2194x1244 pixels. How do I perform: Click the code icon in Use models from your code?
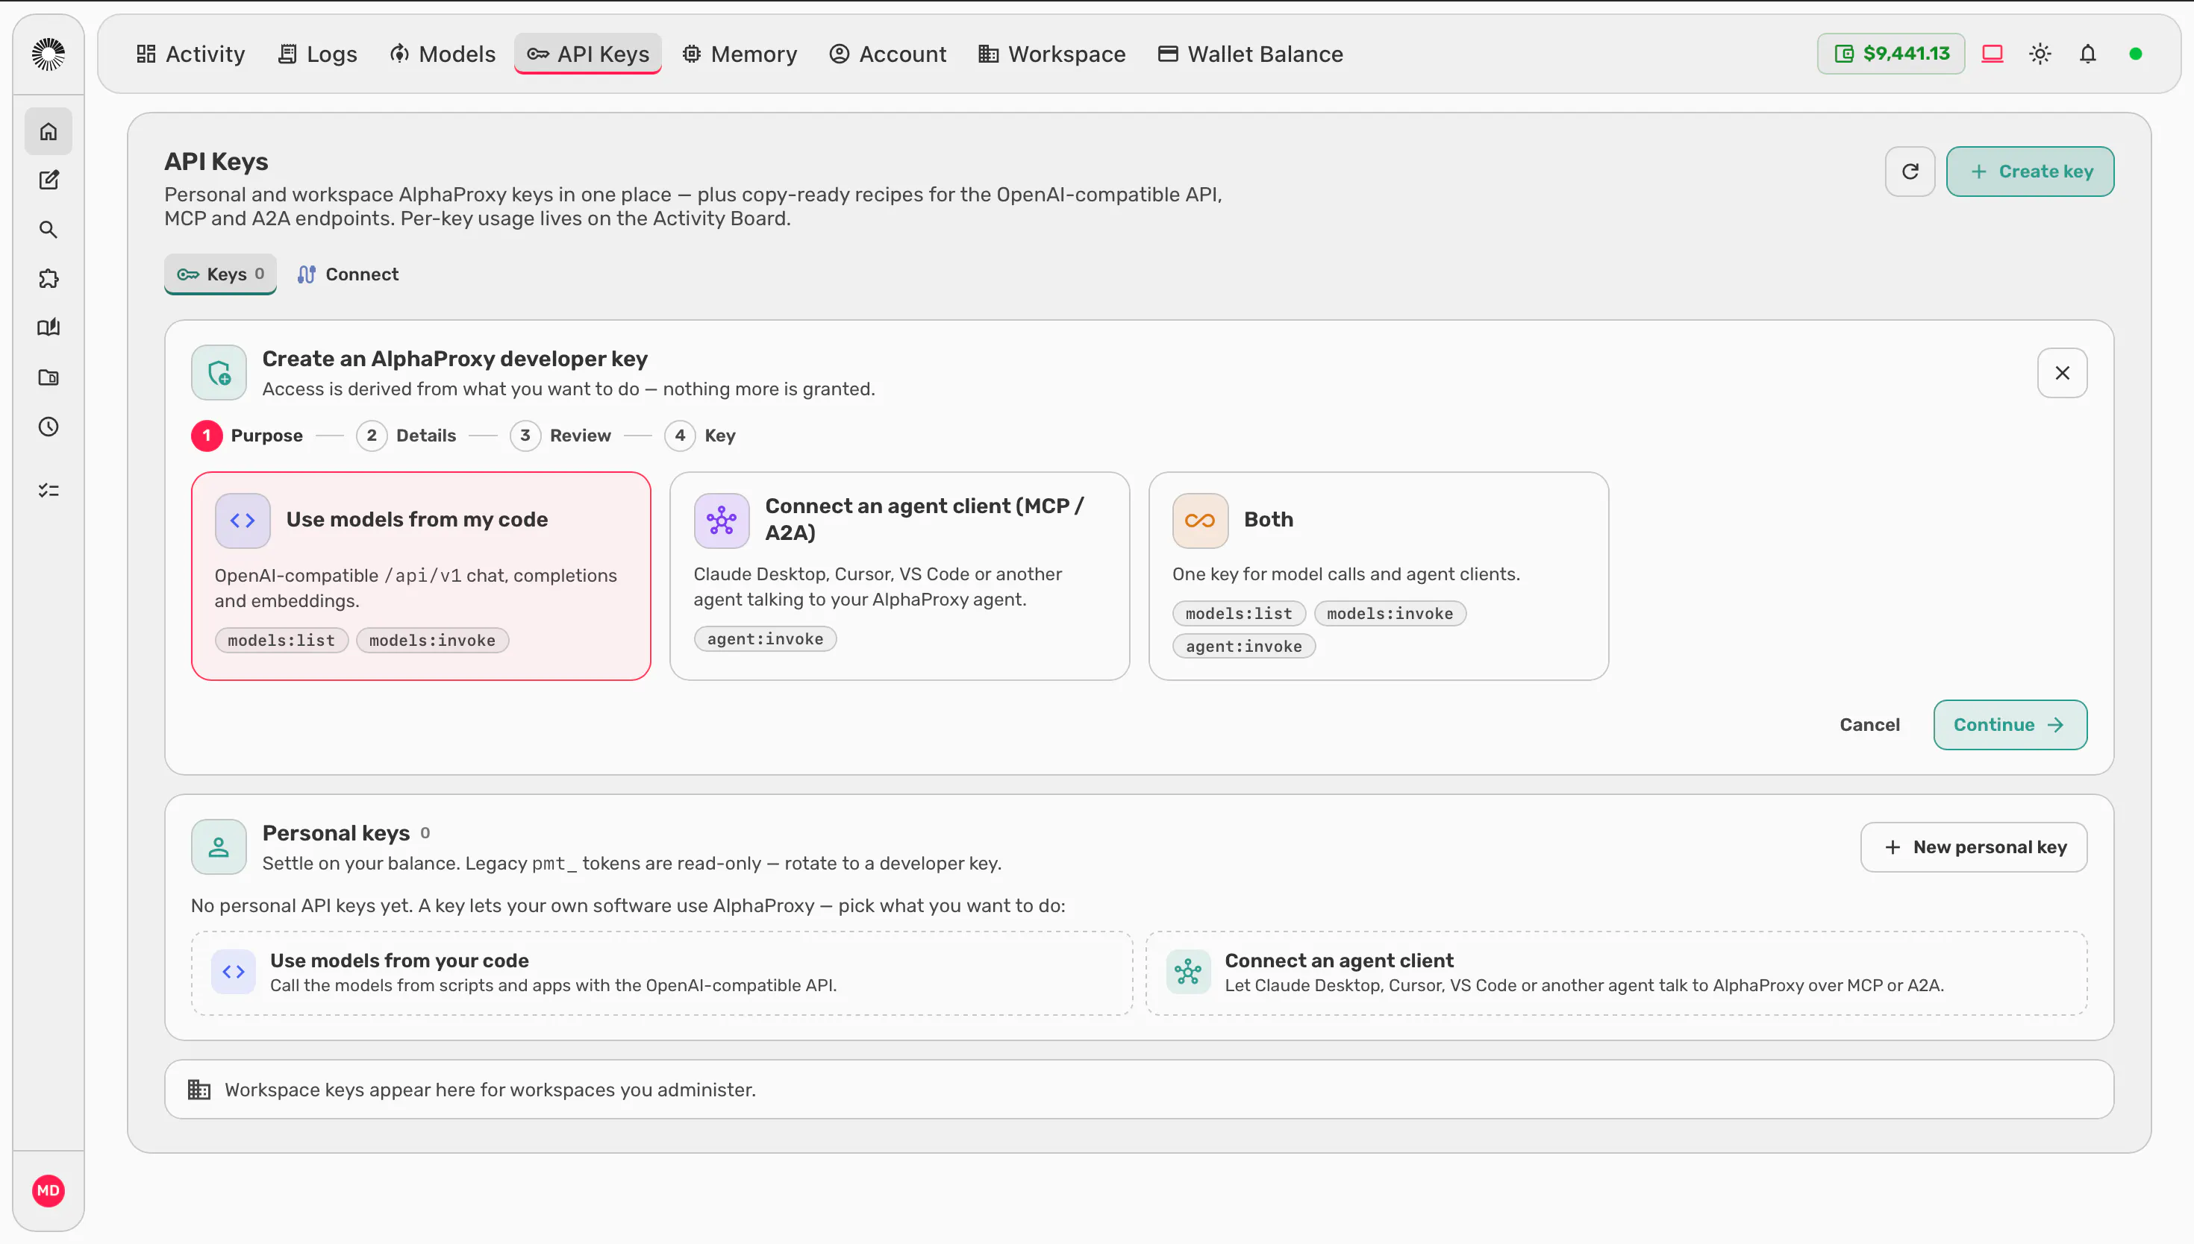pyautogui.click(x=234, y=972)
